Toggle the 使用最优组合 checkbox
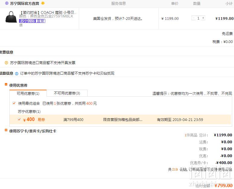 14,103
